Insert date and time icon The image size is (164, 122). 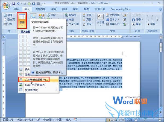[125, 20]
